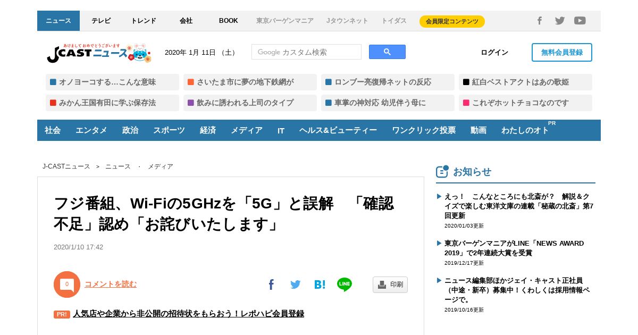The image size is (638, 335).
Task: Click the 印刷 print button
Action: click(390, 284)
